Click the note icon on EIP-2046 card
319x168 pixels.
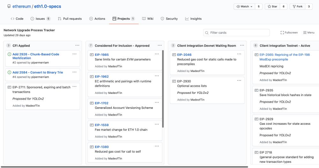174,55
